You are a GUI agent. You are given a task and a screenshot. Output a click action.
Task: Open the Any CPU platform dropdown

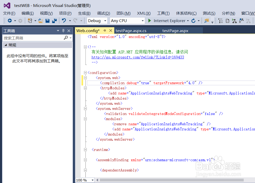pos(143,21)
